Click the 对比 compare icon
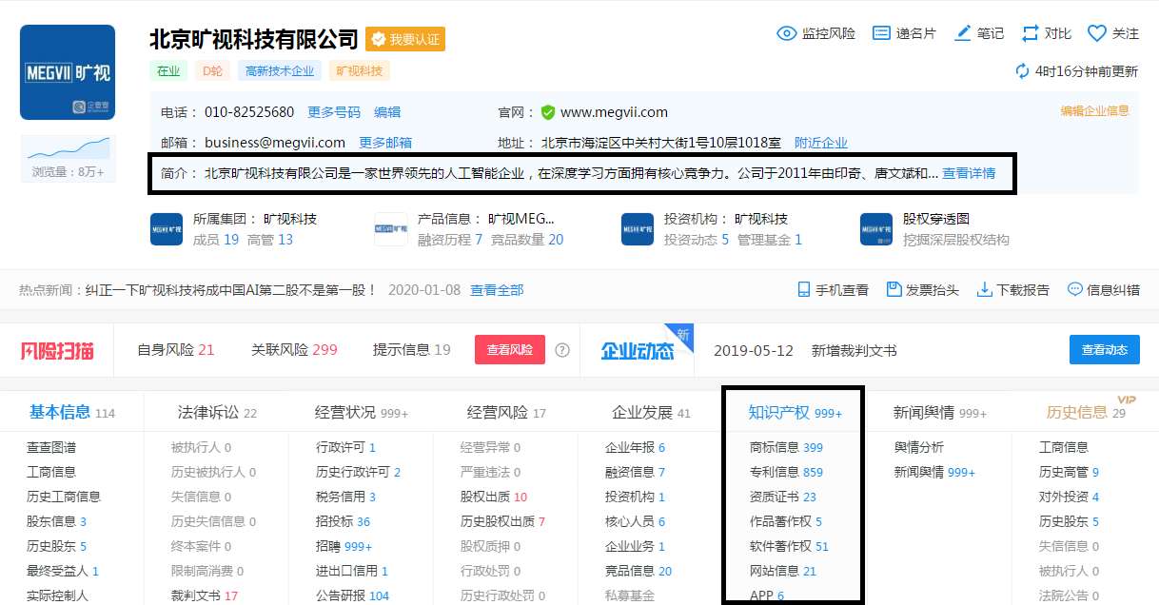The width and height of the screenshot is (1159, 605). coord(1031,33)
